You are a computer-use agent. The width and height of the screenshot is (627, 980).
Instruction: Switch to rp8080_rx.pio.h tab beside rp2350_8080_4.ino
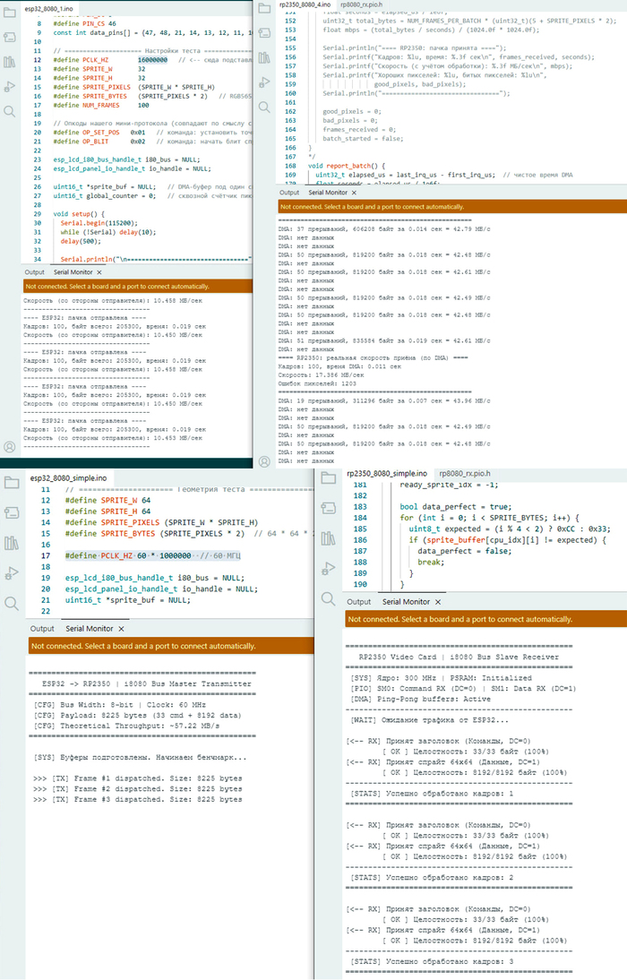coord(361,4)
